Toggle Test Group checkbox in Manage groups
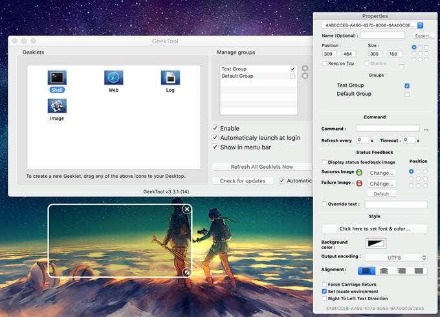The image size is (440, 317). (x=292, y=69)
